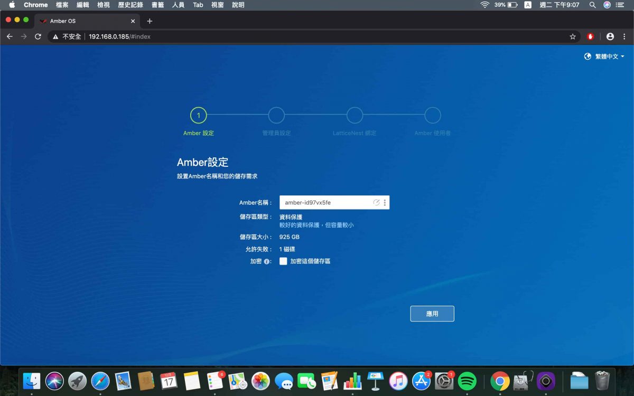
Task: Click the globe language icon
Action: tap(588, 56)
